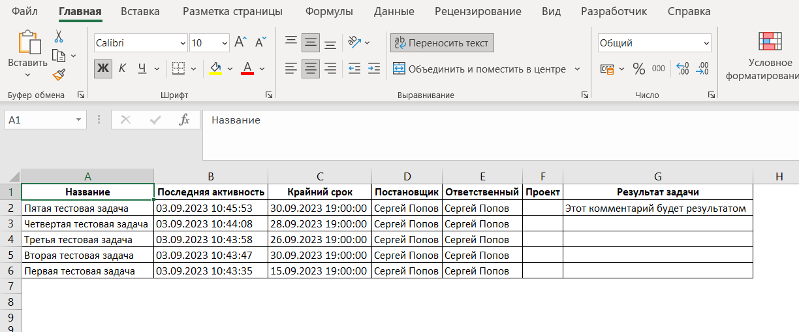This screenshot has height=332, width=799.
Task: Click the borders icon
Action: coord(178,69)
